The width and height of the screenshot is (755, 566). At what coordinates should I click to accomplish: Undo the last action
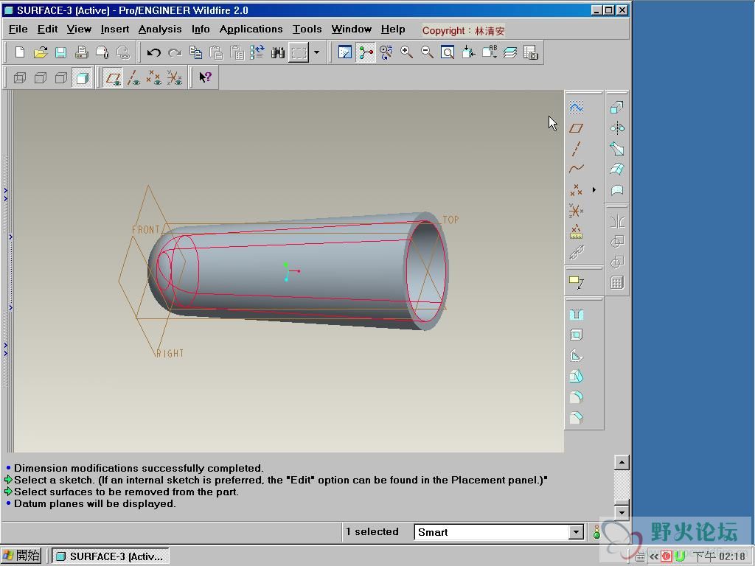(x=153, y=52)
